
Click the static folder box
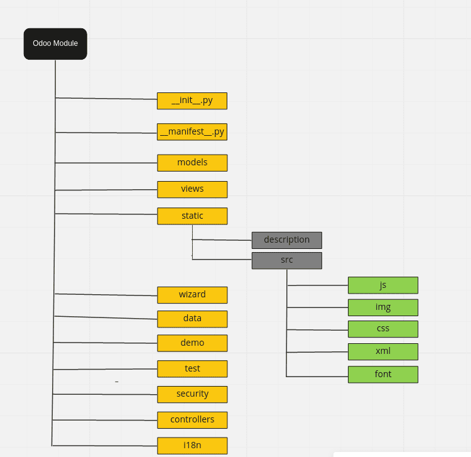[192, 216]
